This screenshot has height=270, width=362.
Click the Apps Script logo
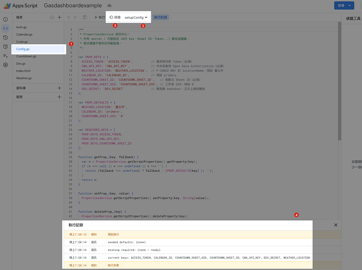(x=7, y=6)
